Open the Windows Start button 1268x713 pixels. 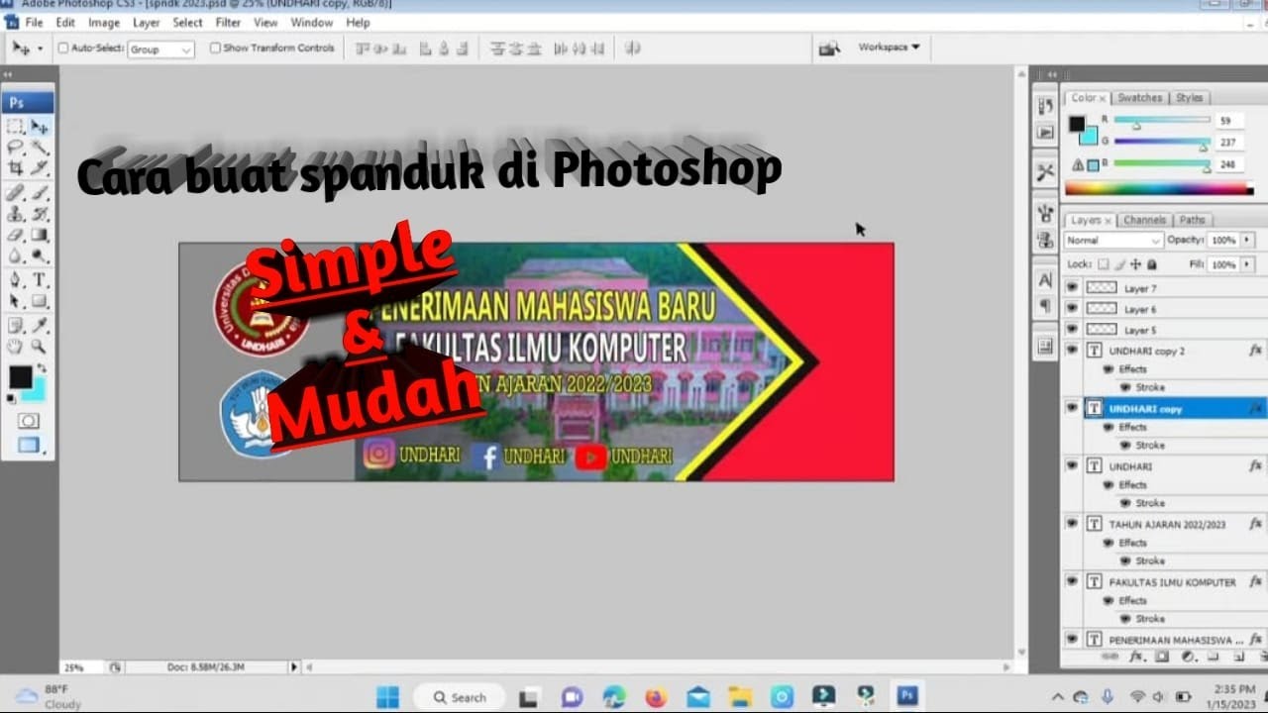[x=387, y=697]
